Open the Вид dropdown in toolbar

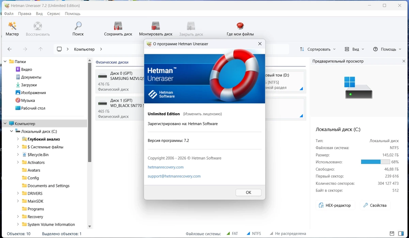tap(354, 49)
